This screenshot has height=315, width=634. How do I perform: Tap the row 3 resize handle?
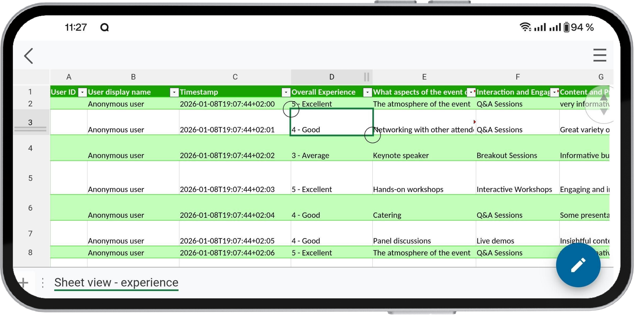30,129
